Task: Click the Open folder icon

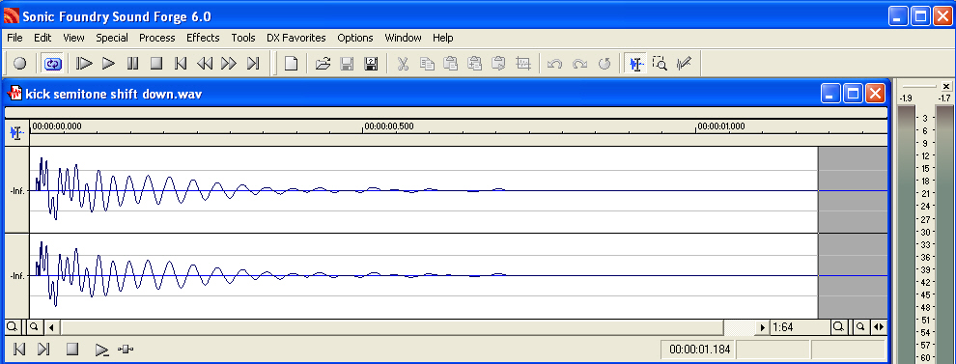Action: [x=323, y=64]
